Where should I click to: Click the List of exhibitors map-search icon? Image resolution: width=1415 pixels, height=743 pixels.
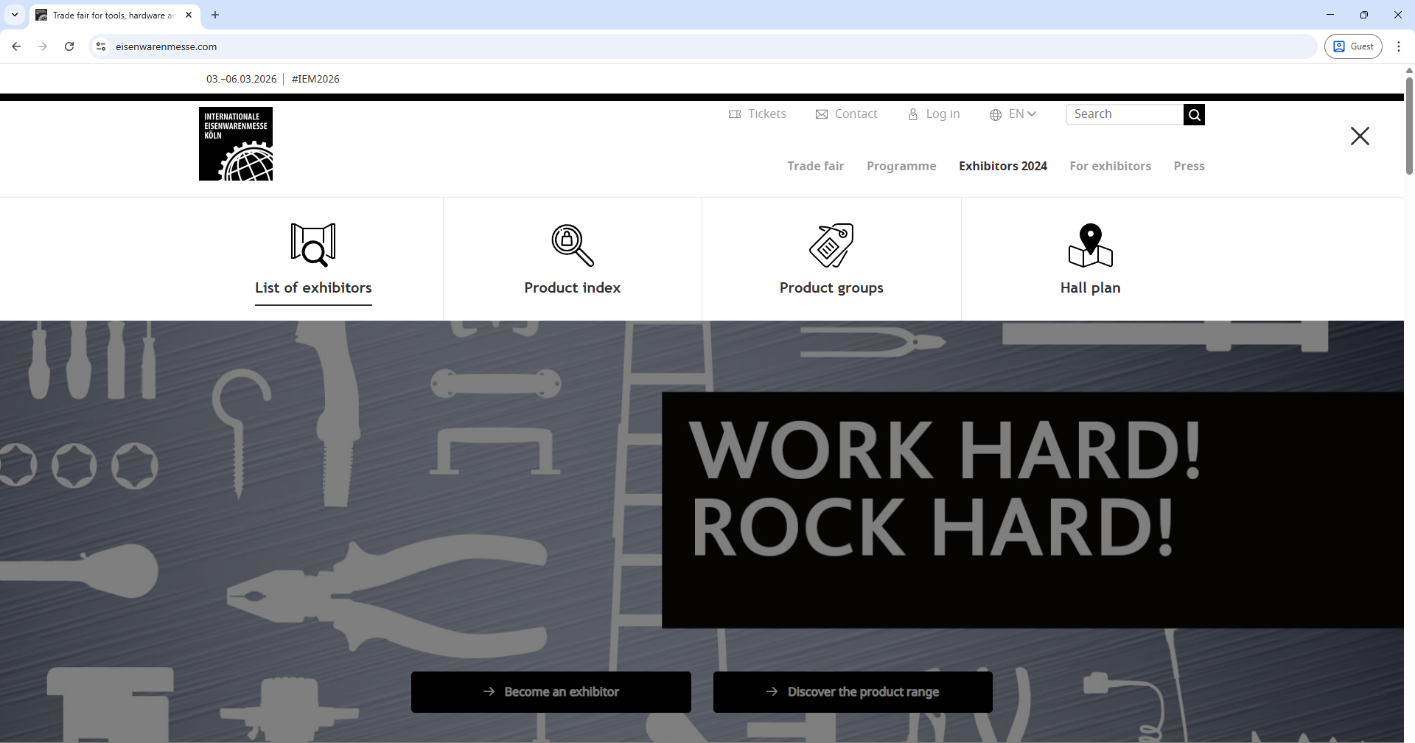(313, 245)
